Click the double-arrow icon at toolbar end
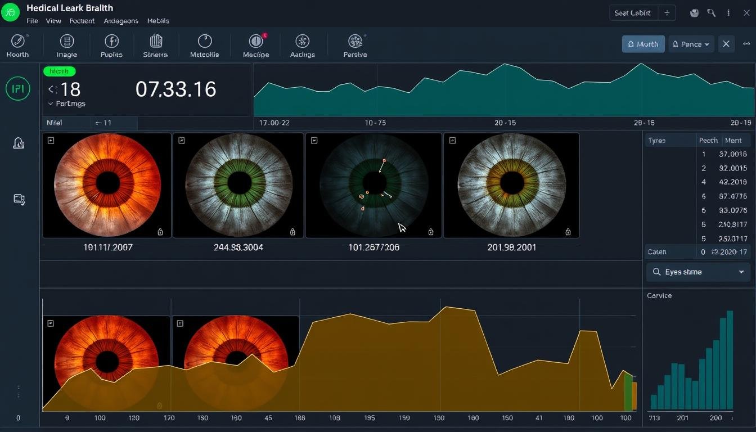The width and height of the screenshot is (756, 432). [747, 44]
